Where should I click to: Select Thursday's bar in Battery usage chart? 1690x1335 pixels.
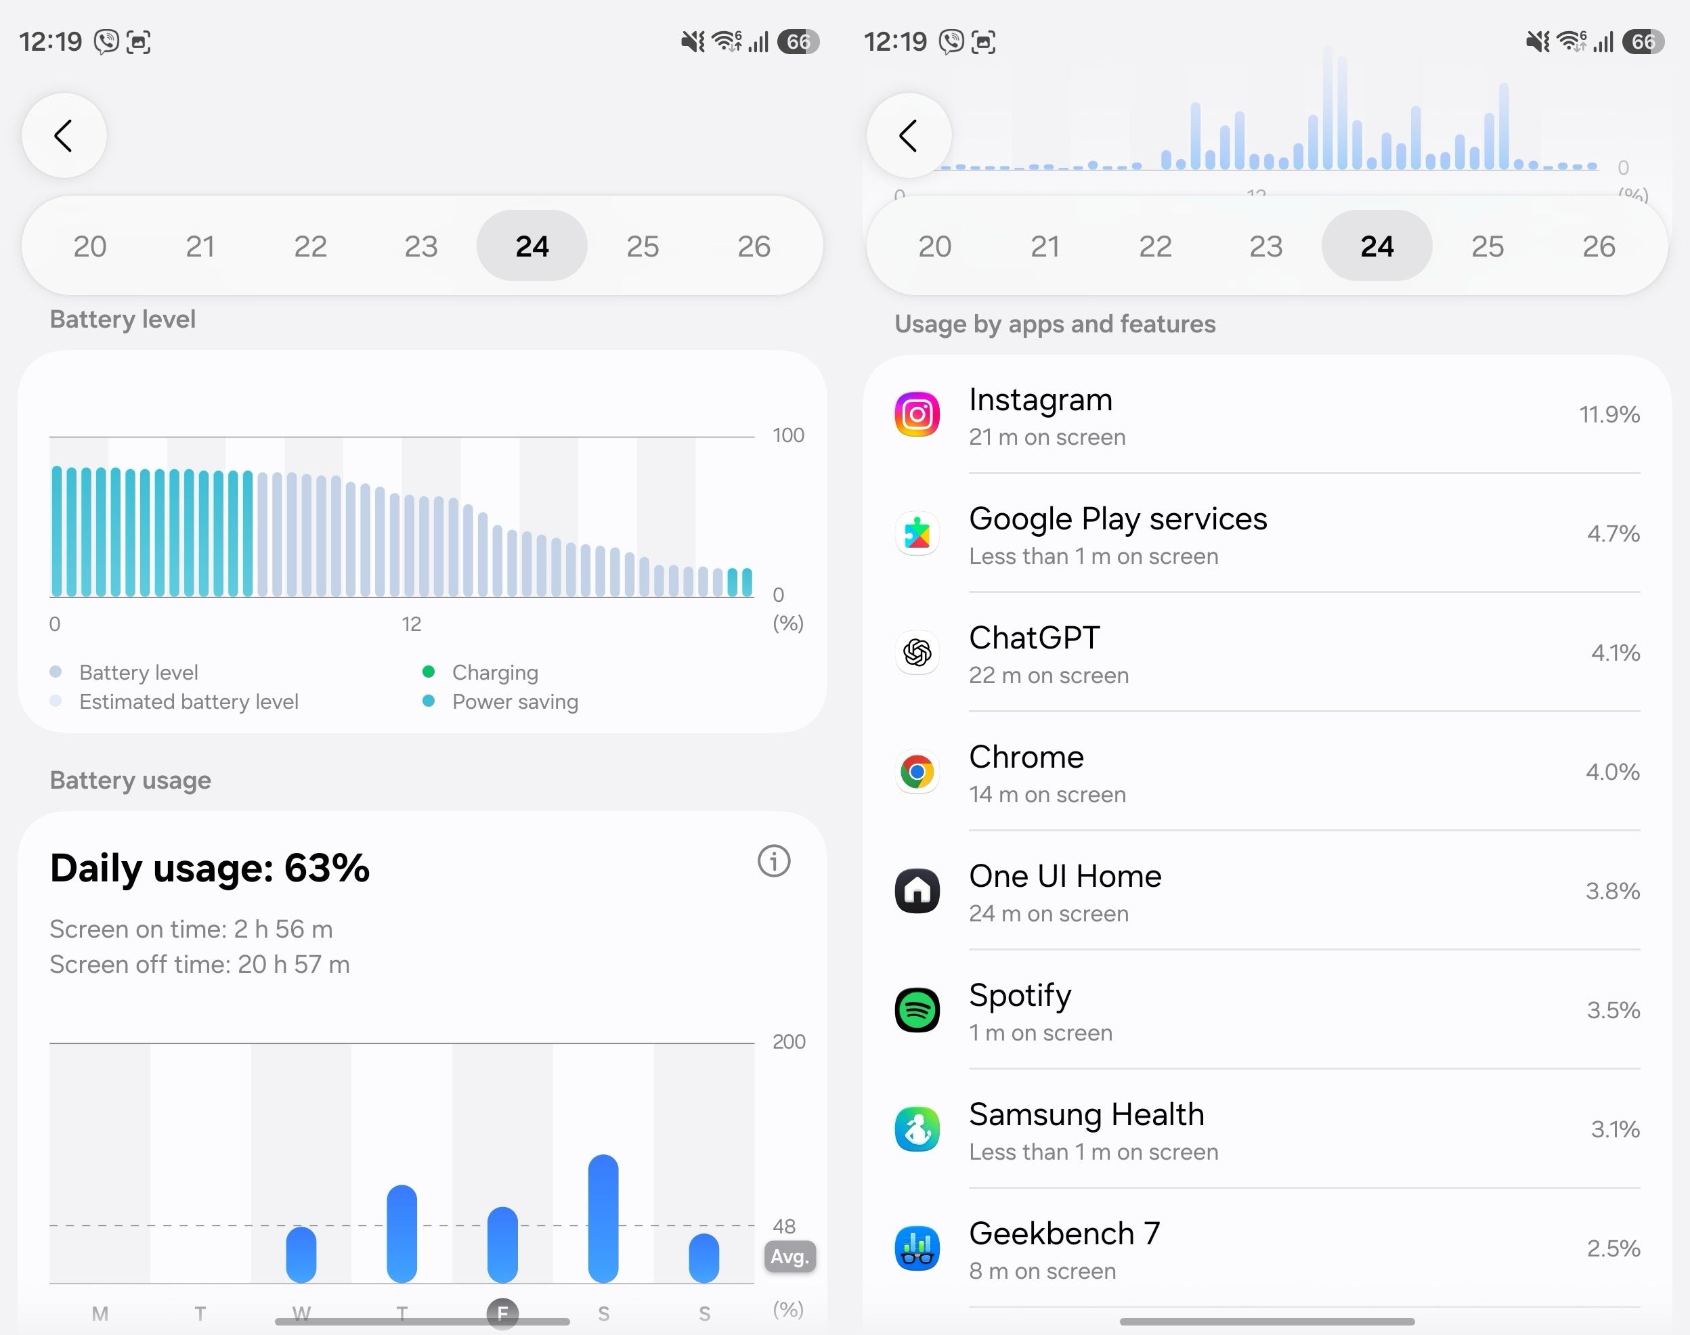[402, 1234]
